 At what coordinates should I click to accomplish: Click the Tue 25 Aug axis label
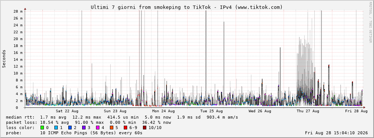click(212, 111)
